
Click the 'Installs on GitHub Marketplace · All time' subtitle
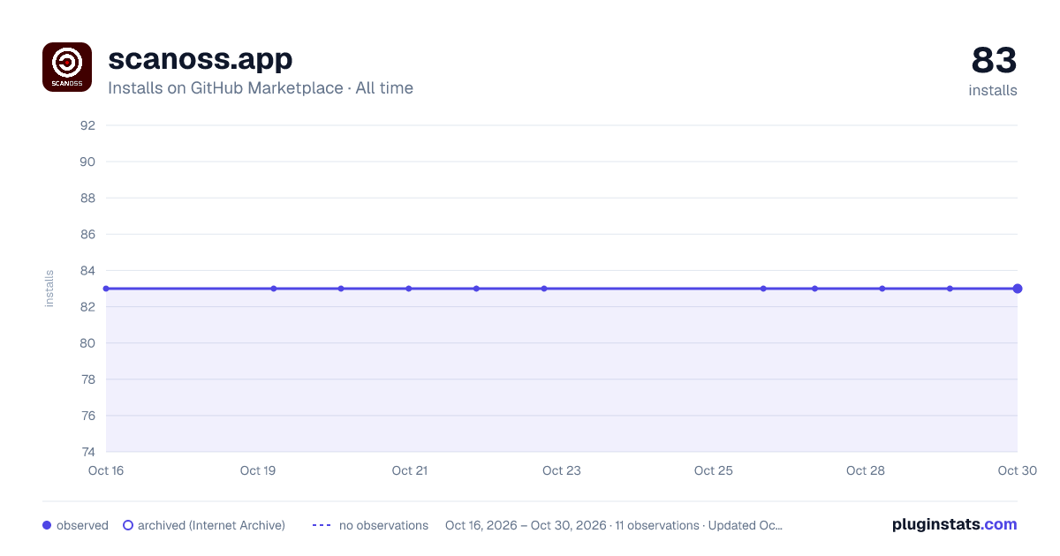click(x=261, y=88)
